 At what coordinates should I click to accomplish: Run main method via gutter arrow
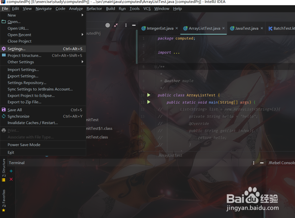pyautogui.click(x=149, y=102)
